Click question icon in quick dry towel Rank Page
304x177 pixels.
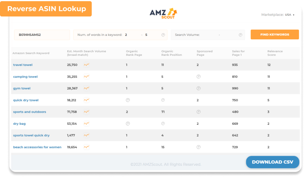tap(128, 100)
